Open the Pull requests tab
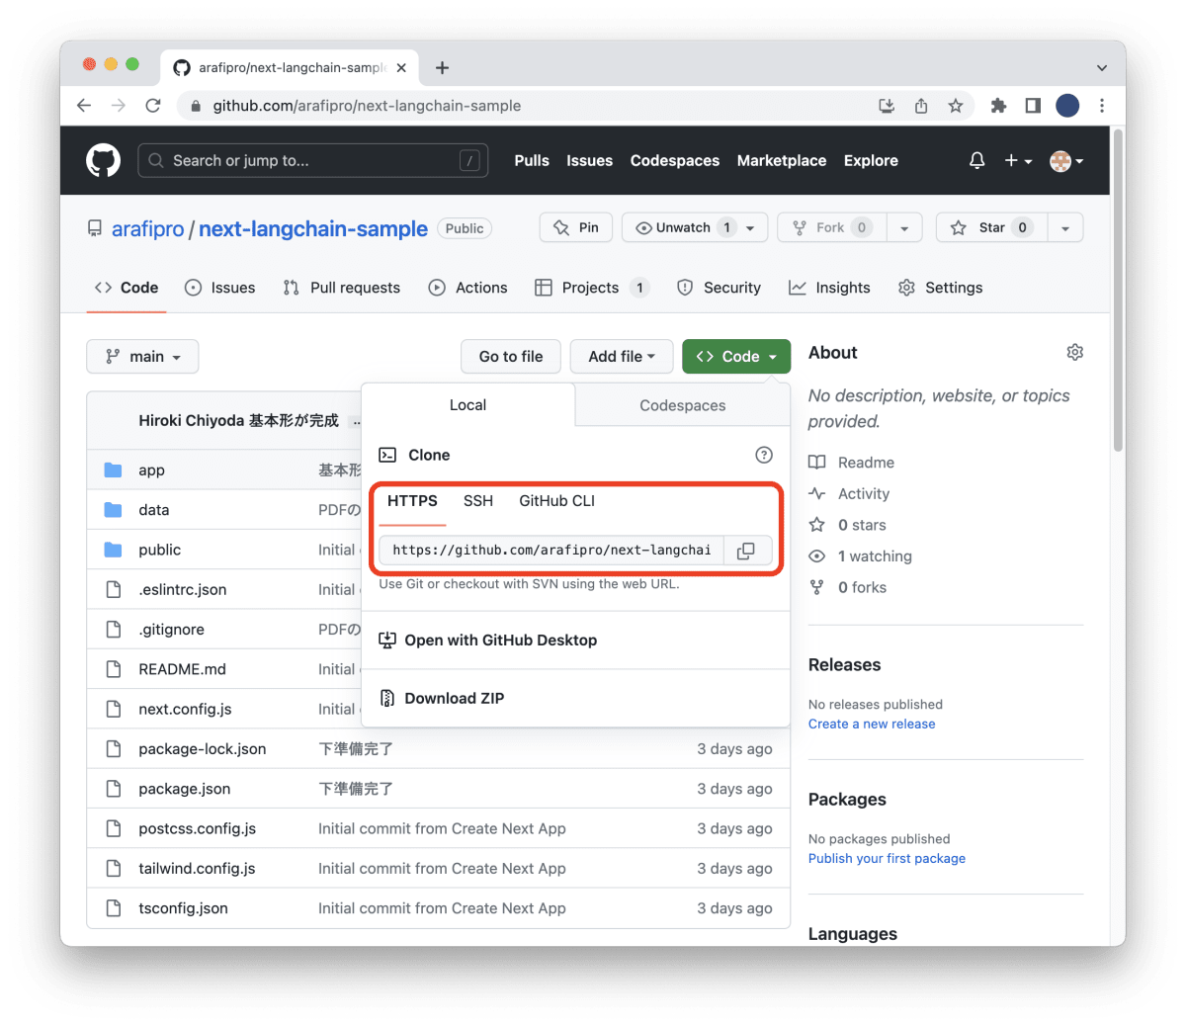This screenshot has width=1186, height=1026. [x=341, y=288]
